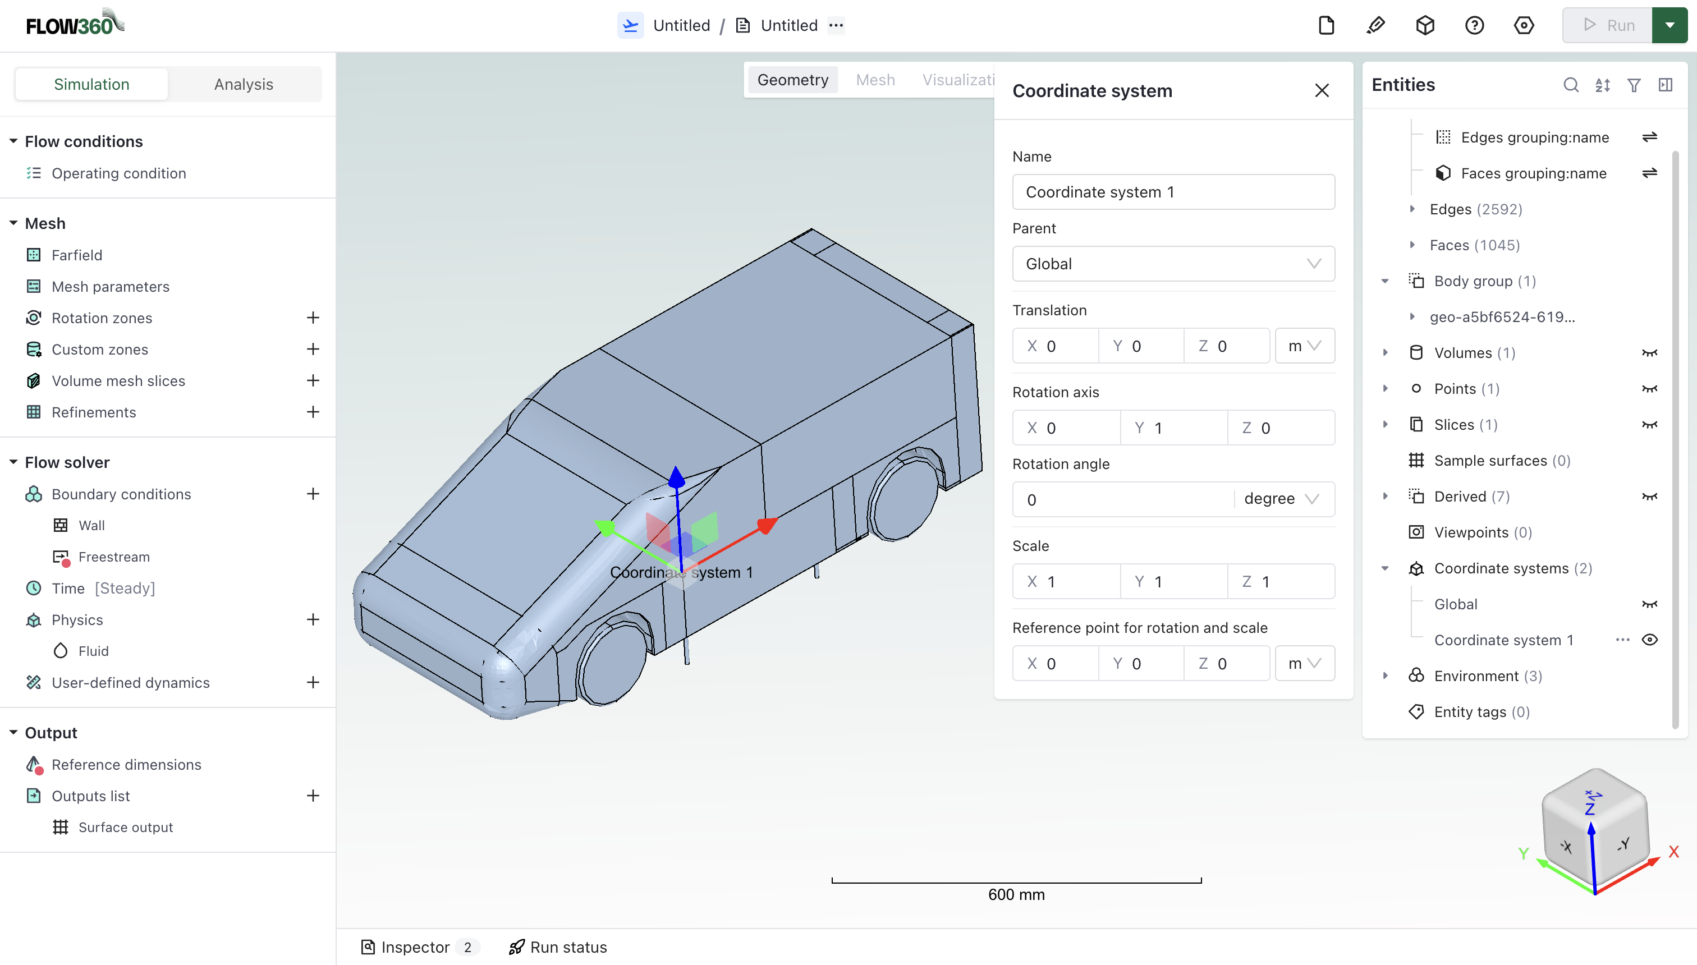Open the Mesh view tab
This screenshot has height=965, width=1697.
(x=875, y=79)
